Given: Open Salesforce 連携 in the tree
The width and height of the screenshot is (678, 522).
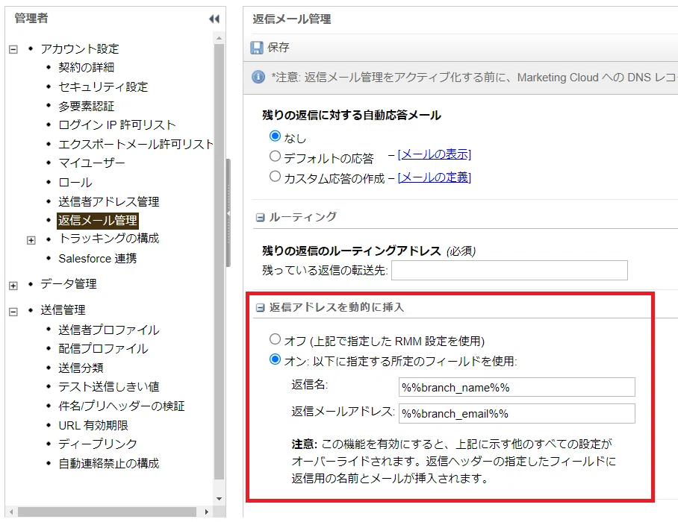Looking at the screenshot, I should (x=98, y=259).
